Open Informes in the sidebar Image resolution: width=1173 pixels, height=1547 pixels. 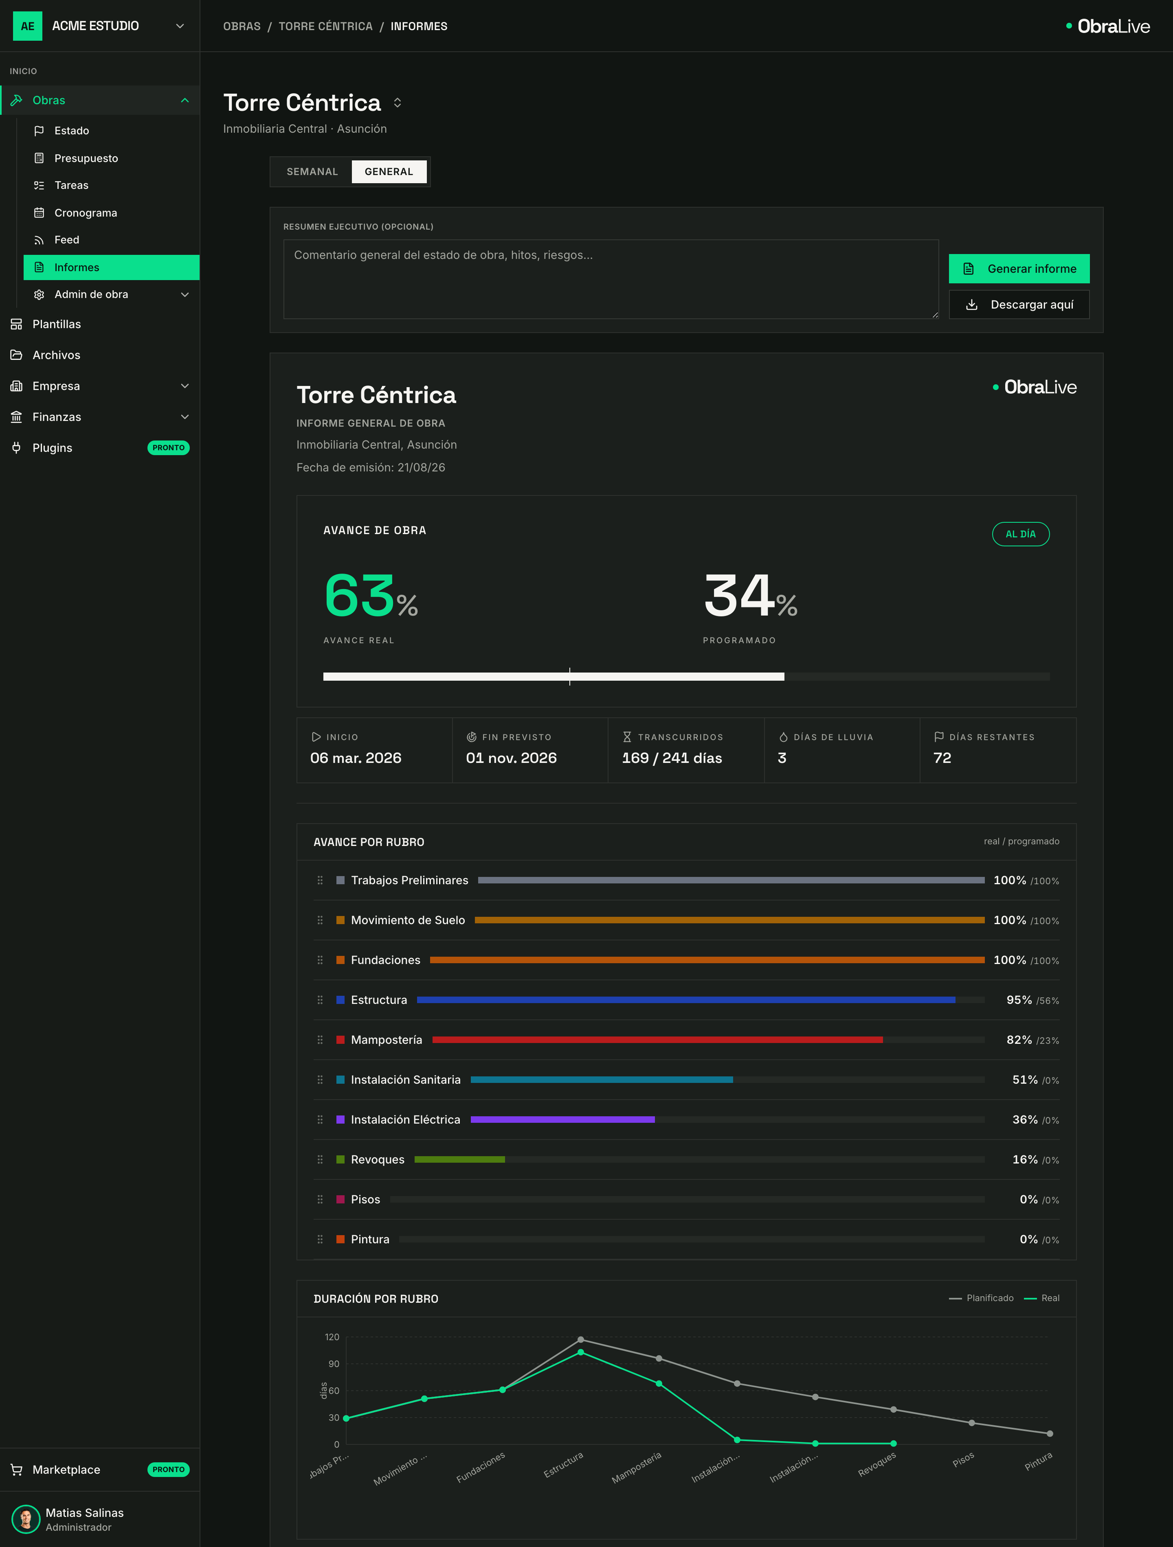(111, 267)
